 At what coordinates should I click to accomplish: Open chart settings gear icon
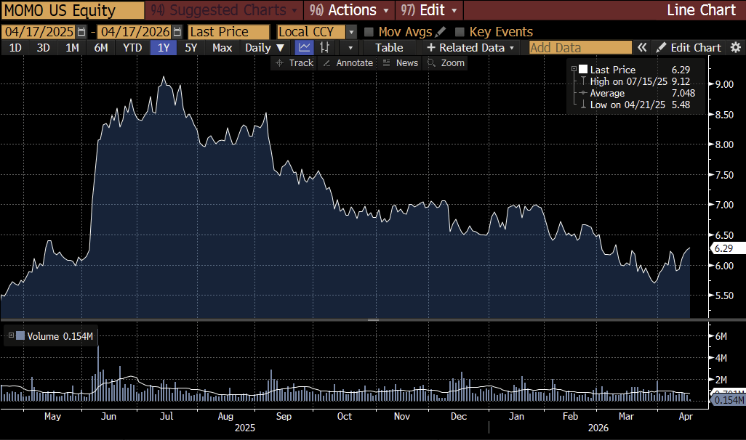click(x=736, y=47)
